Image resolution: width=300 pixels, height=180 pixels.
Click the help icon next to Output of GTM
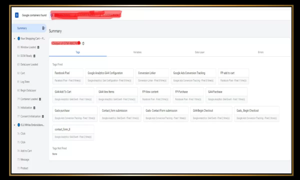[x=83, y=43]
